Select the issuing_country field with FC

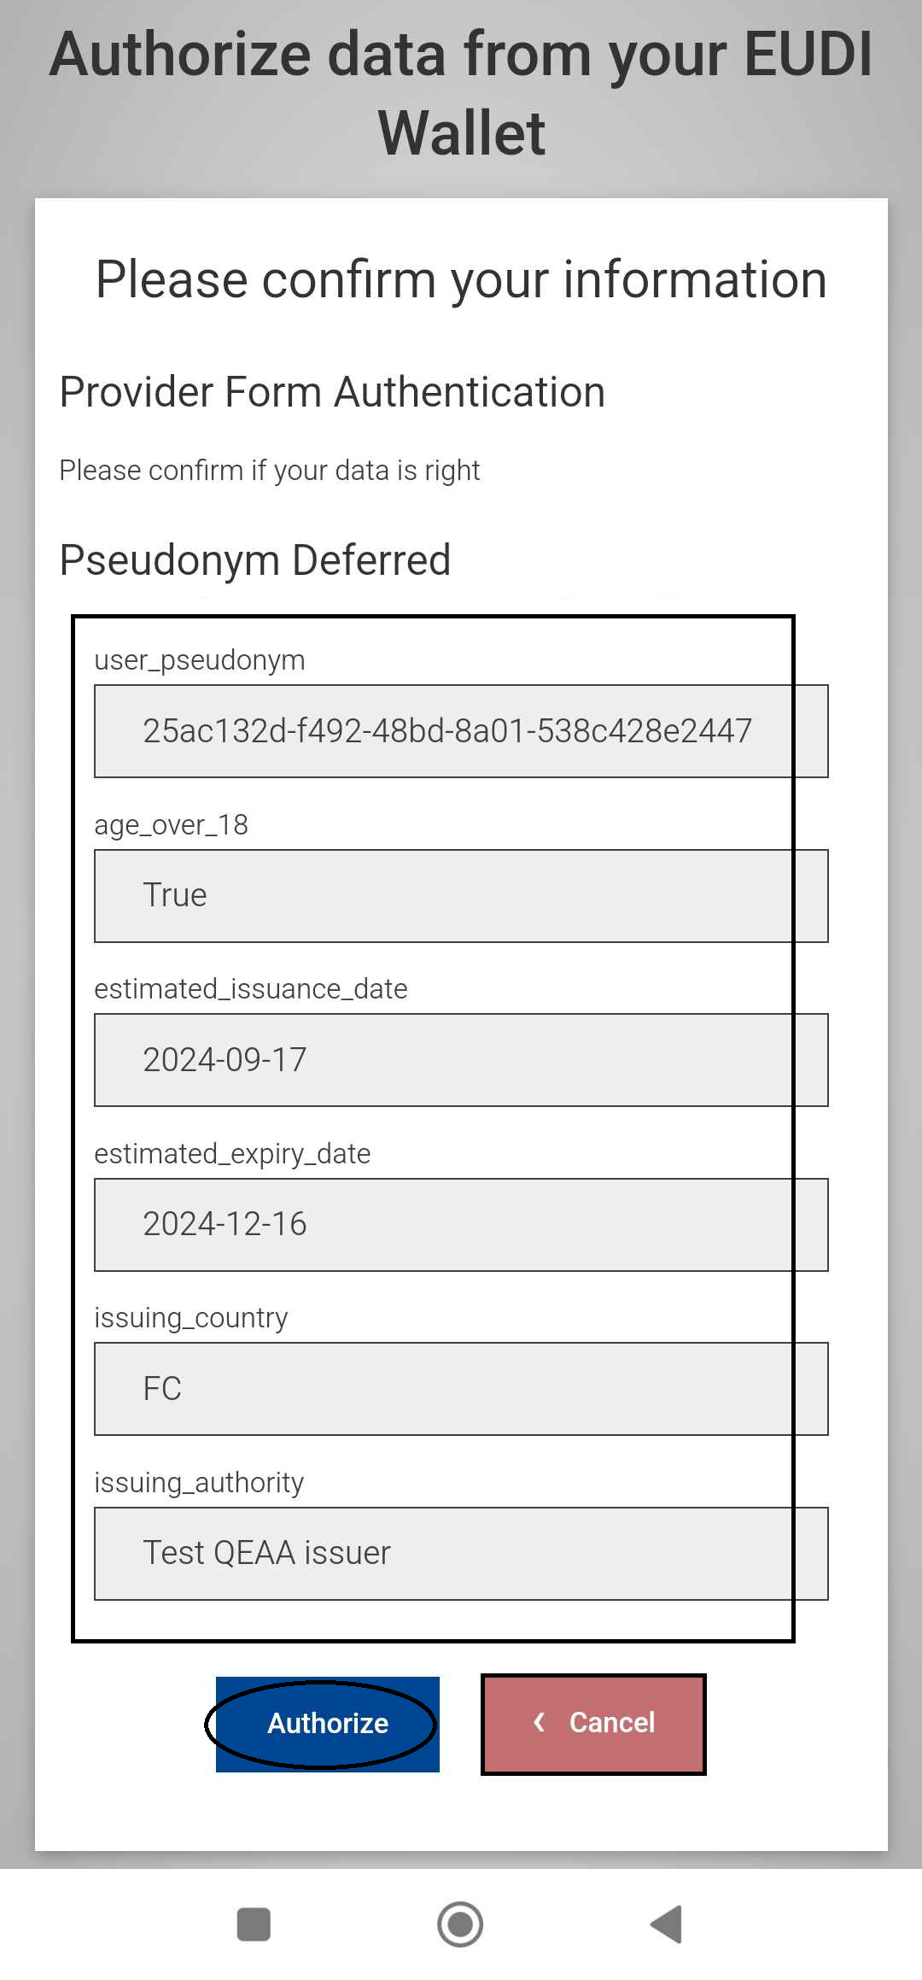click(x=461, y=1389)
